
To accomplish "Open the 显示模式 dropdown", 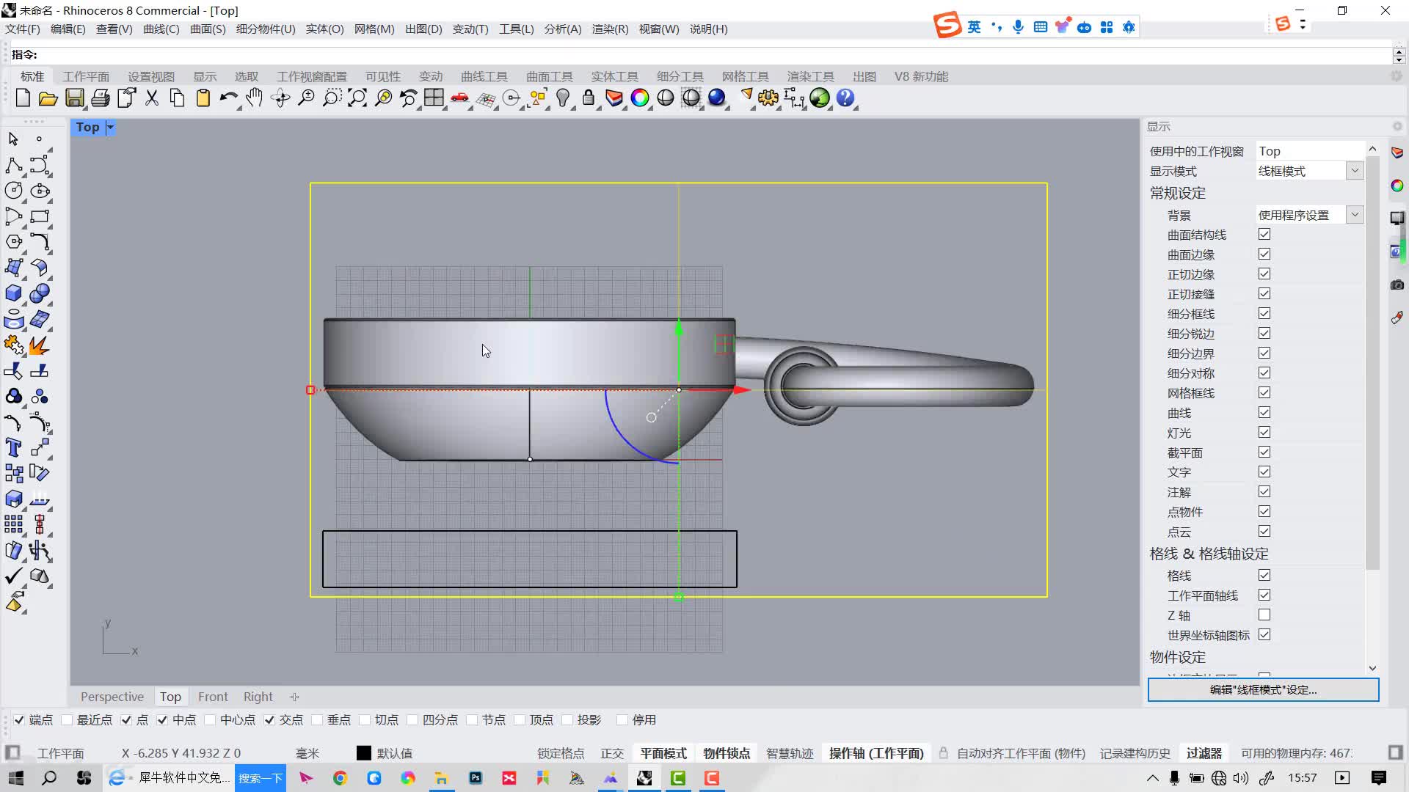I will tap(1355, 171).
